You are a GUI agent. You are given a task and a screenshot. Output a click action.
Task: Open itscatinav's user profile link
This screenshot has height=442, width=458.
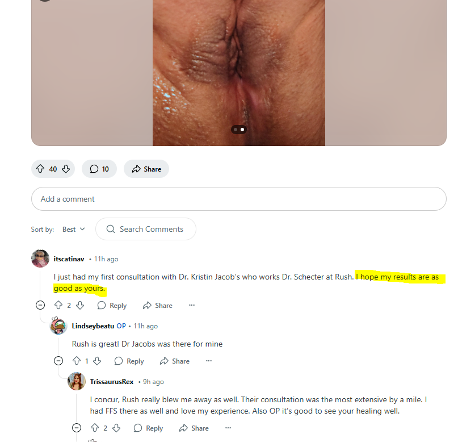tap(69, 259)
